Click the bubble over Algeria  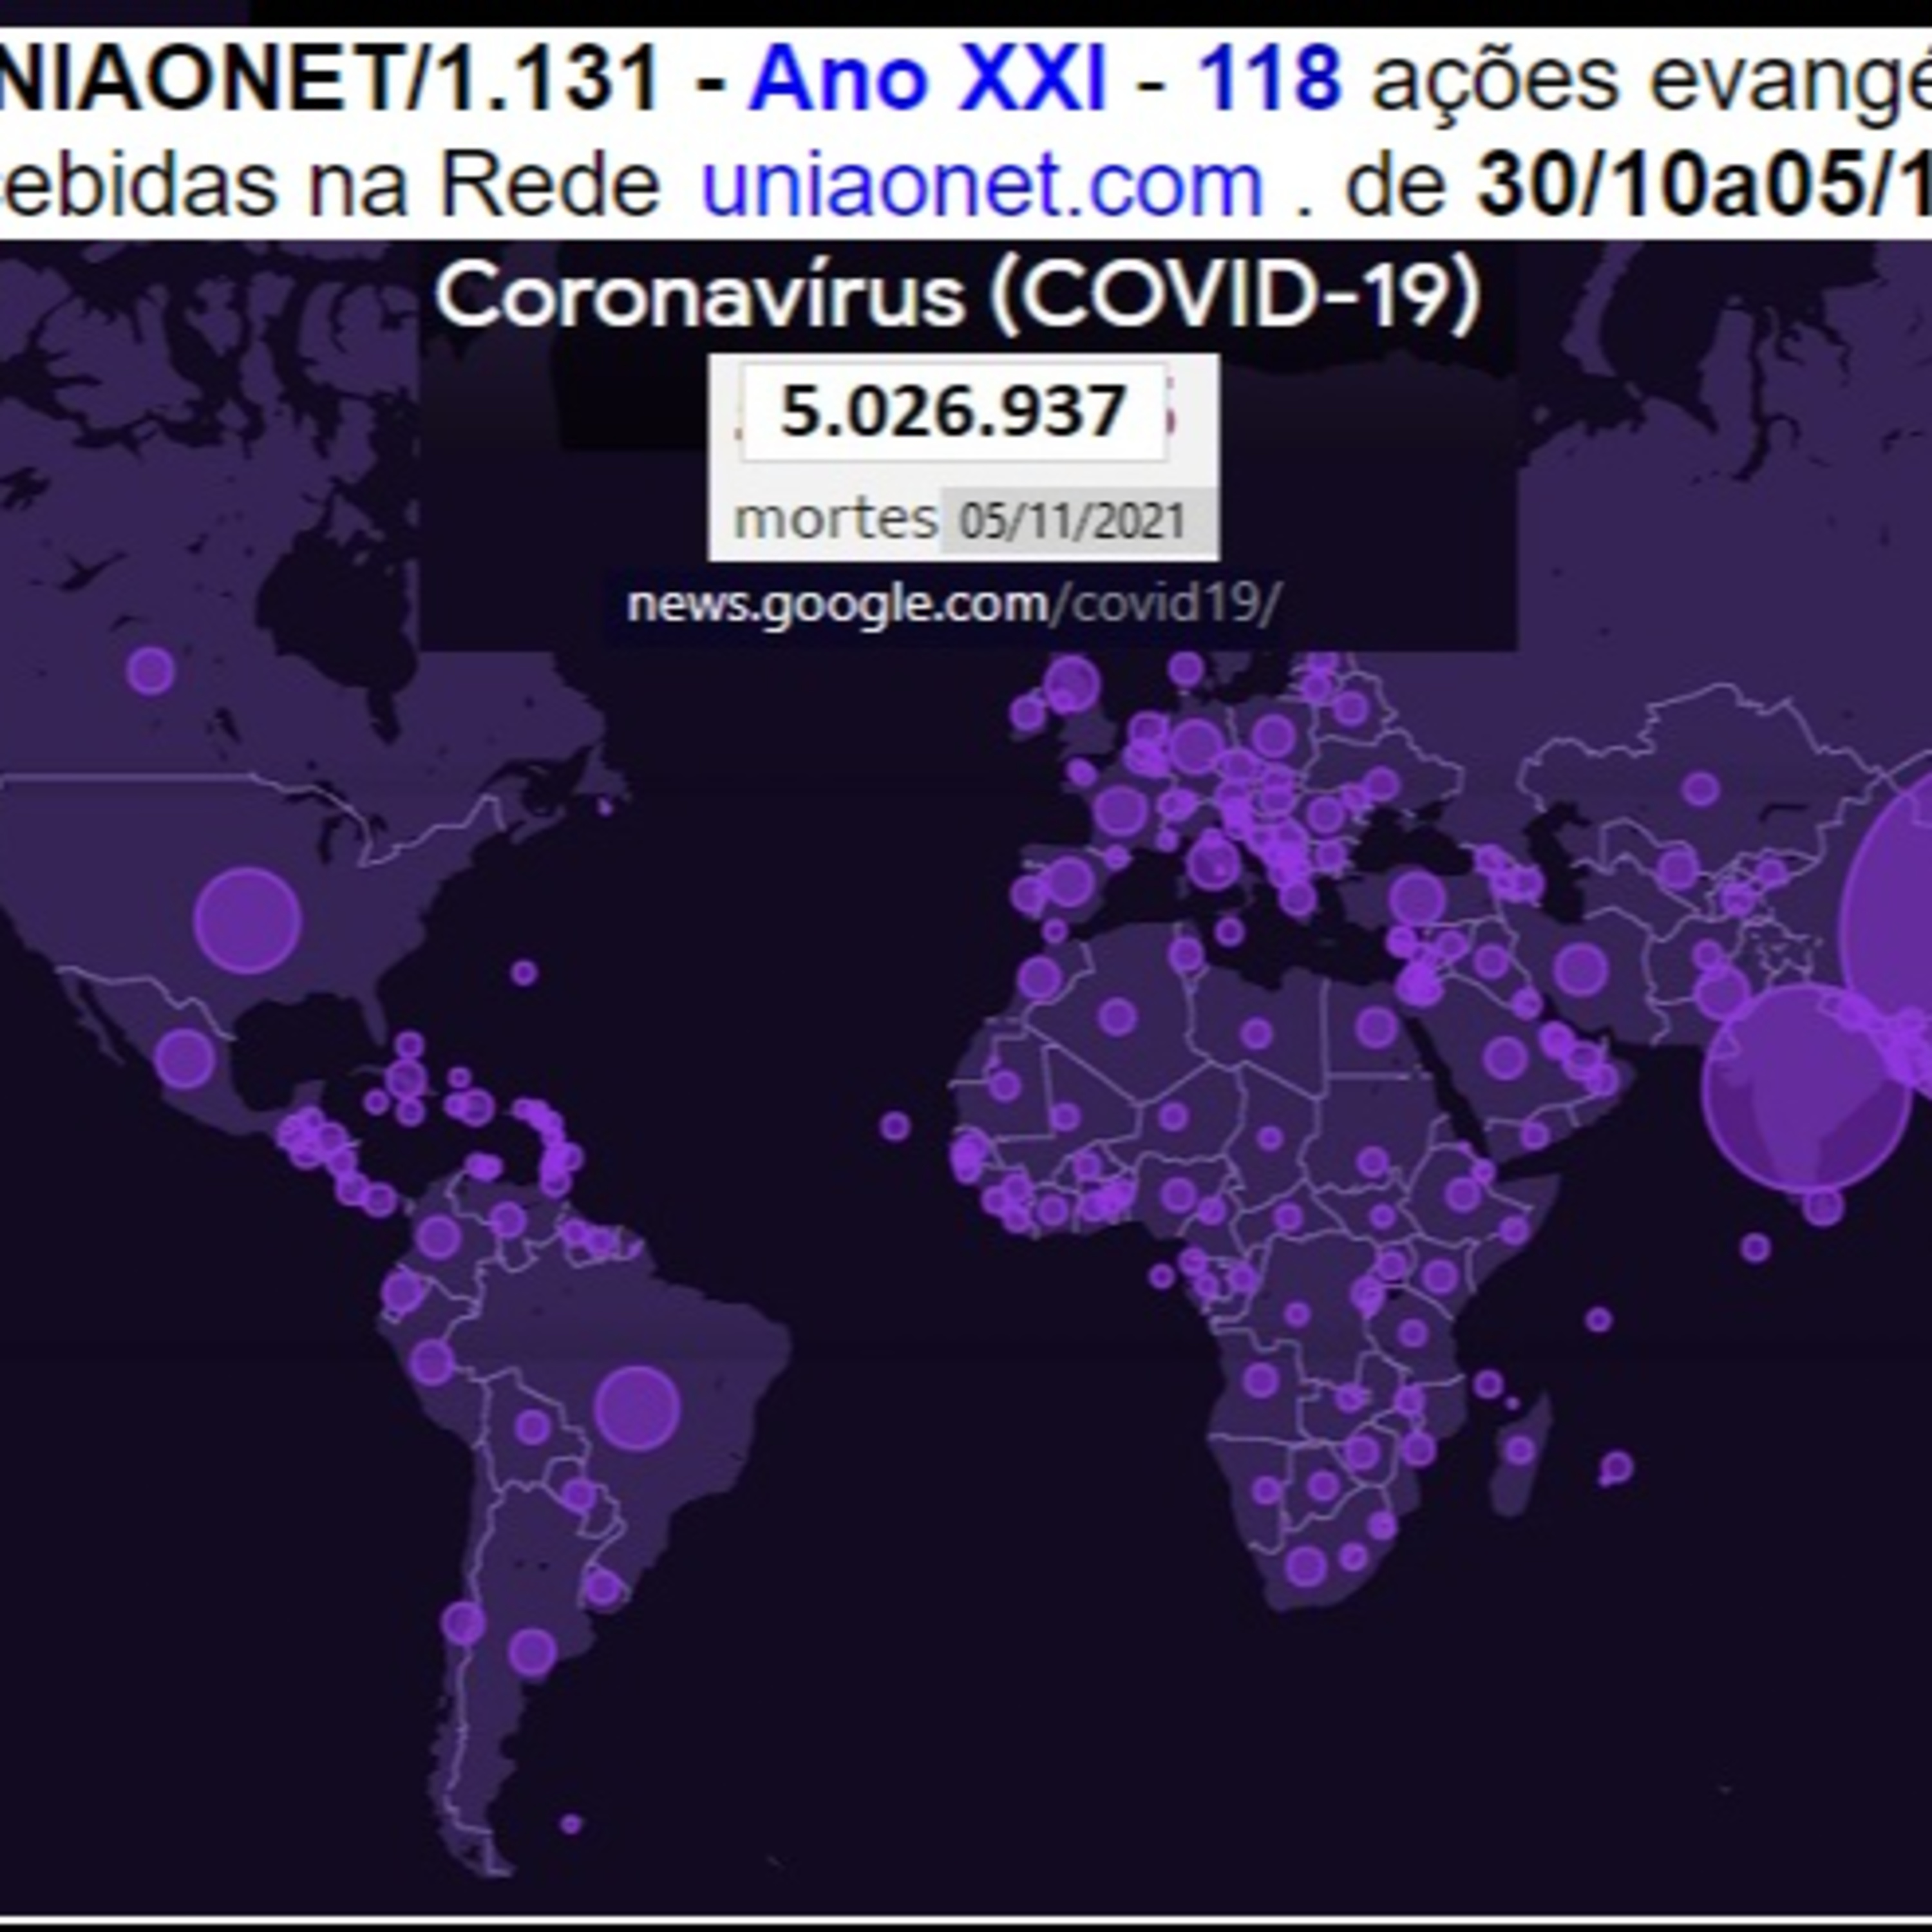[1117, 1017]
